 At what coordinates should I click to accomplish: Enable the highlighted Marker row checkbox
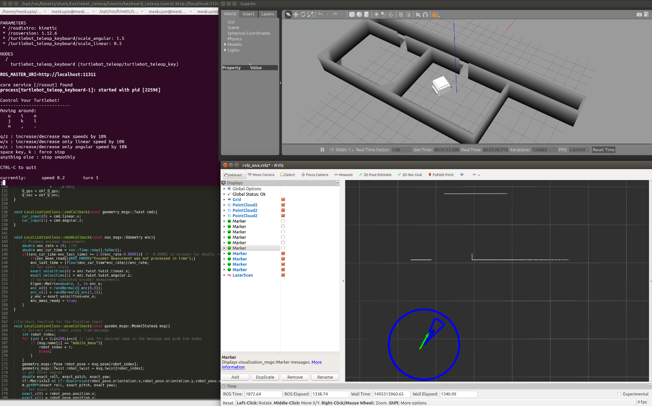283,248
